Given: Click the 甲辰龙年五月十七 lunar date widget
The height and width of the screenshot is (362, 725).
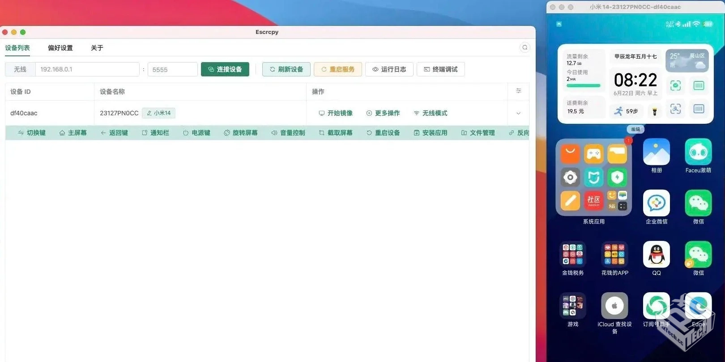Looking at the screenshot, I should point(635,57).
